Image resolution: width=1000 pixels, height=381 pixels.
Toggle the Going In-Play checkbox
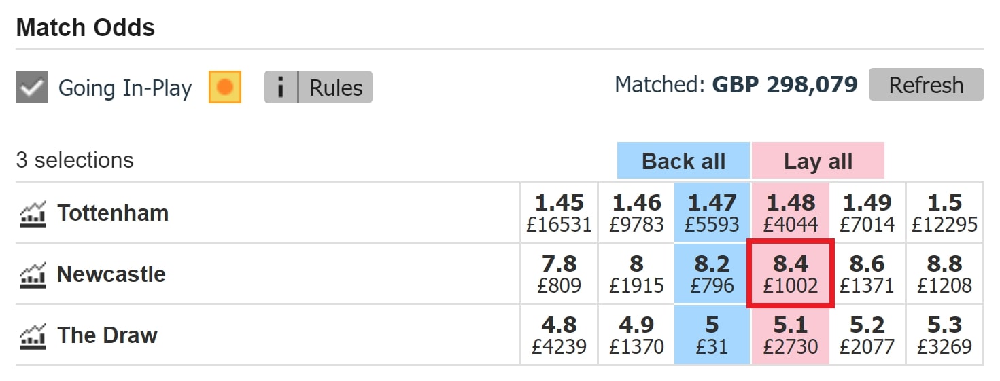[x=32, y=88]
